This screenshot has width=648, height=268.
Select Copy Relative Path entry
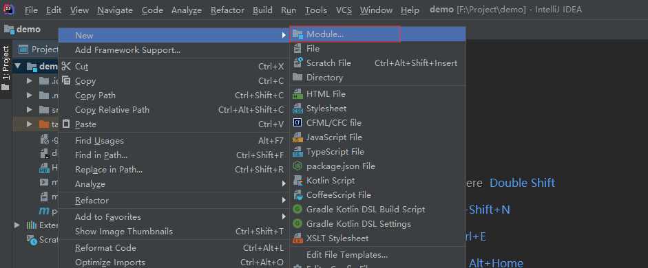coord(174,110)
